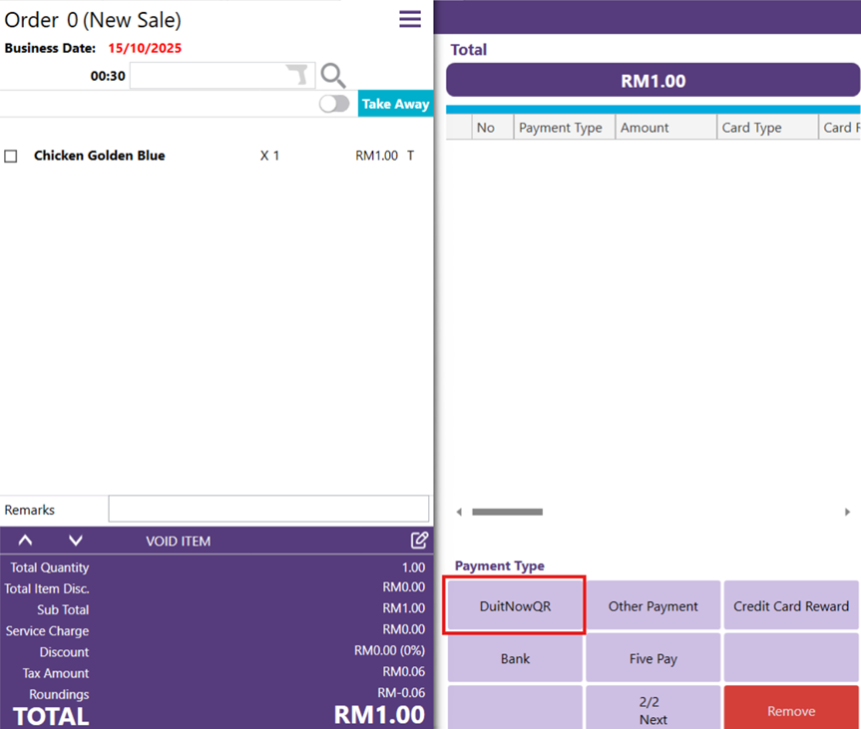
Task: Move selection up with the up arrow
Action: (26, 541)
